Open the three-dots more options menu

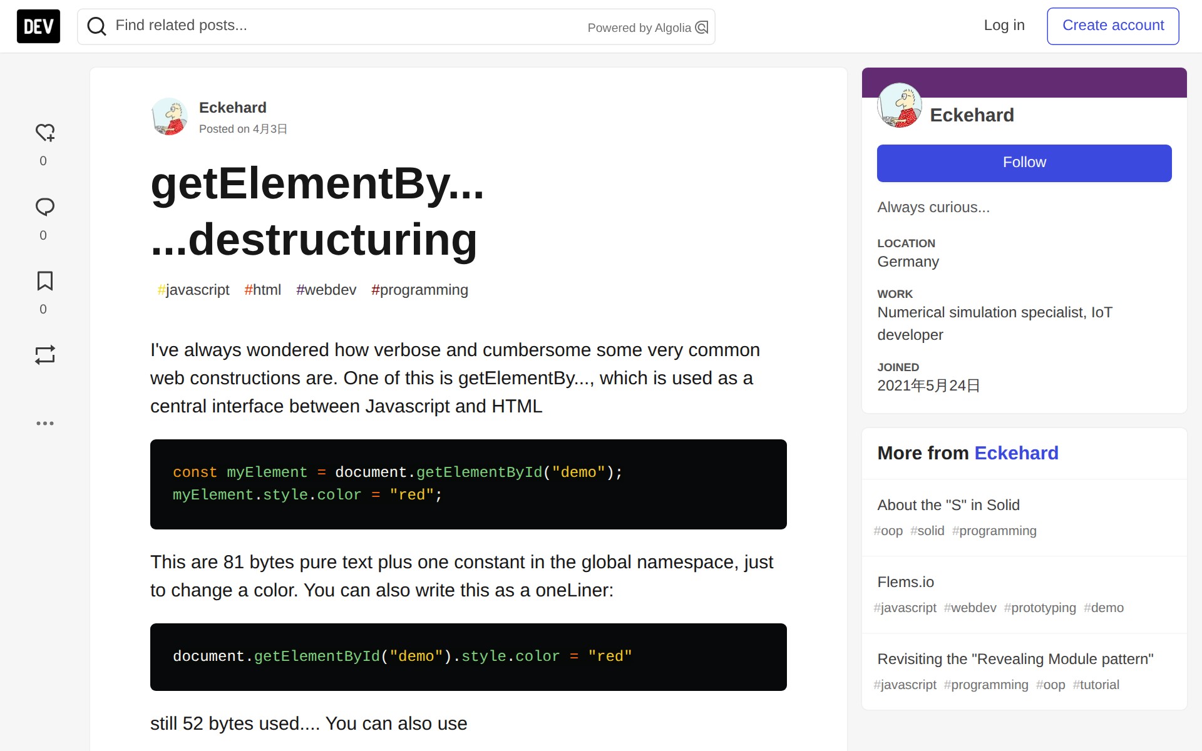tap(44, 424)
